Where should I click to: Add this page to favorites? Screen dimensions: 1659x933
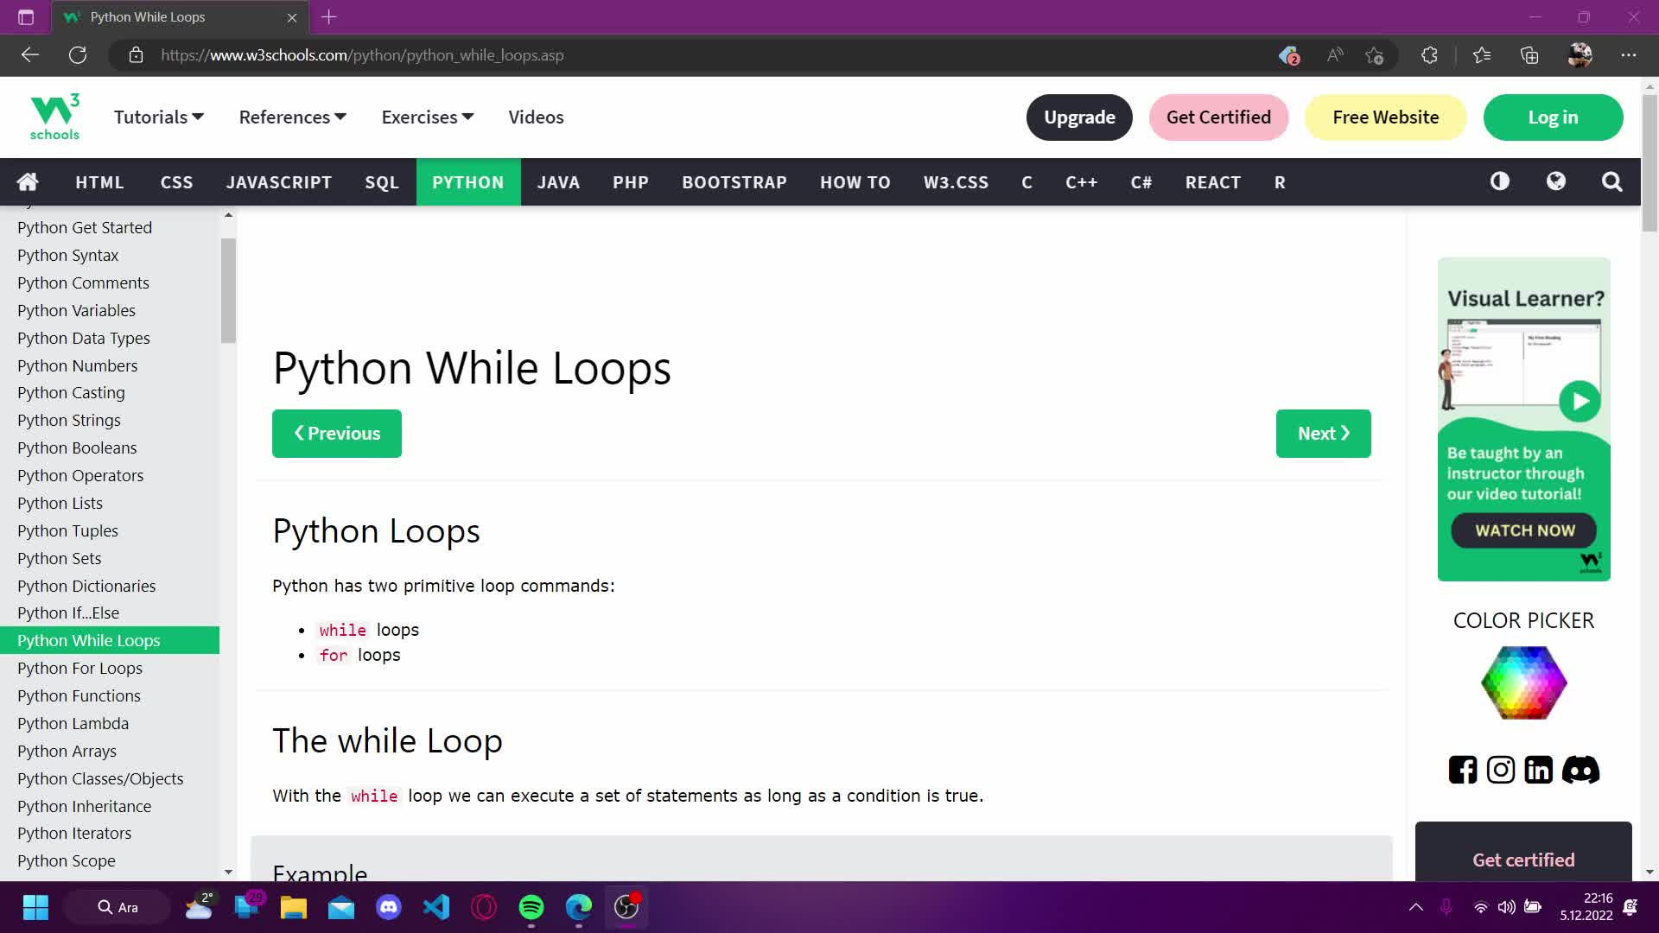pos(1375,55)
